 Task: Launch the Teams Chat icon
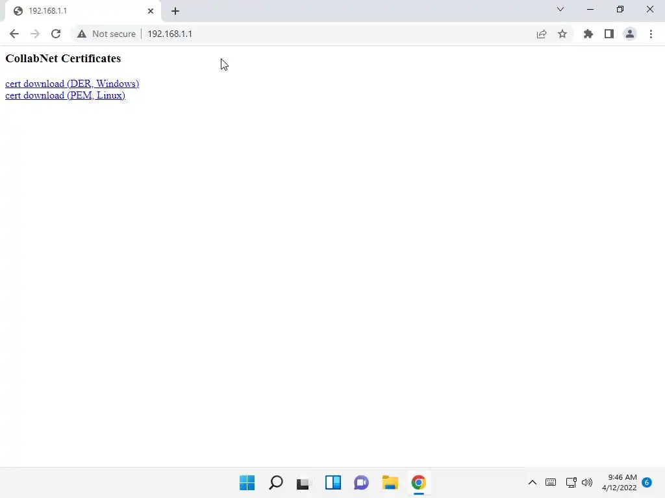(x=361, y=482)
